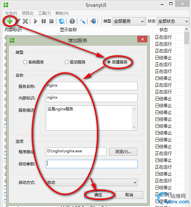Click service list scrollbar up arrow
This screenshot has width=191, height=207.
[x=186, y=29]
